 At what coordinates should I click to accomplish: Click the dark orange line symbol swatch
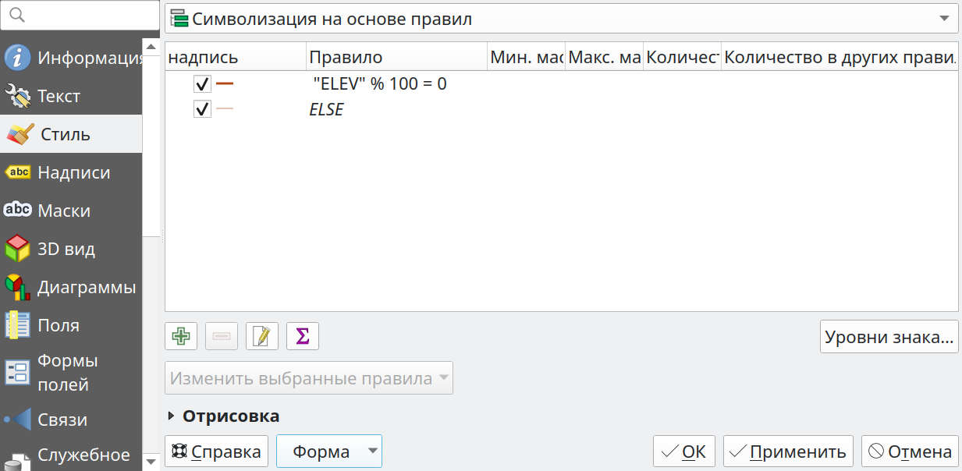(225, 83)
